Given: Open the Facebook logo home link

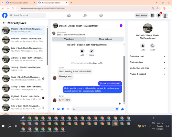Looking at the screenshot, I should [x=5, y=15].
